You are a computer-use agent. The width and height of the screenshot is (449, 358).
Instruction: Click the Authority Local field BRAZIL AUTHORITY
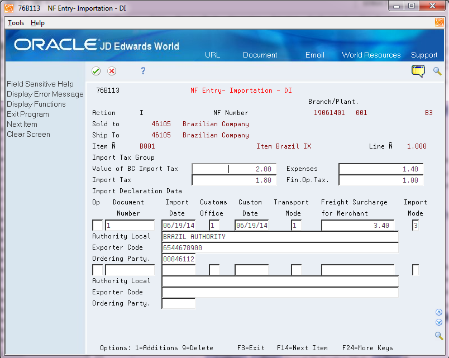click(x=280, y=237)
